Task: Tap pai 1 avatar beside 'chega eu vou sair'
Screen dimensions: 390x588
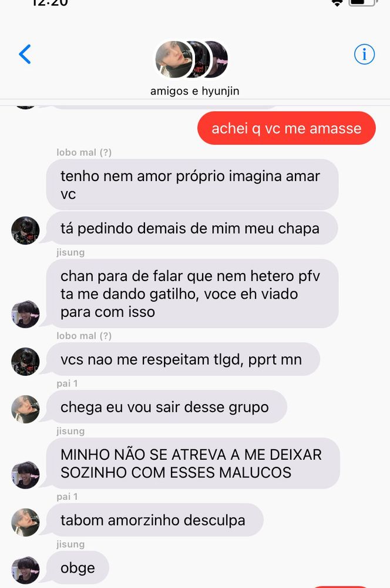Action: click(x=25, y=409)
